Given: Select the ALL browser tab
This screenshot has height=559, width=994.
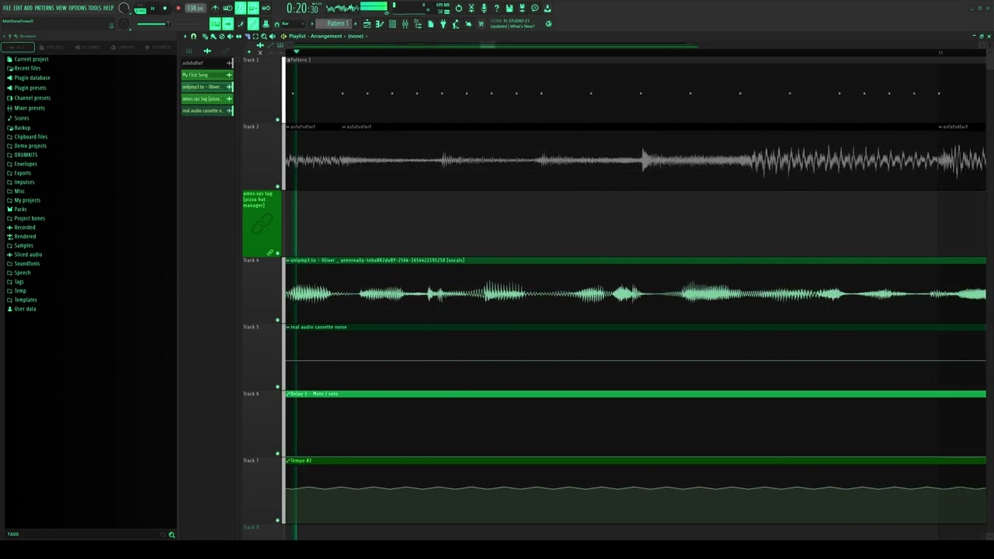Looking at the screenshot, I should click(x=18, y=47).
